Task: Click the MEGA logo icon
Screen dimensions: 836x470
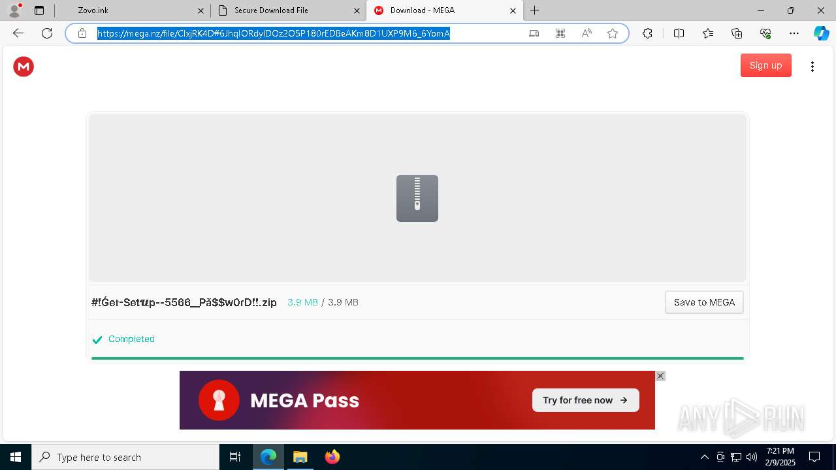Action: pyautogui.click(x=24, y=66)
